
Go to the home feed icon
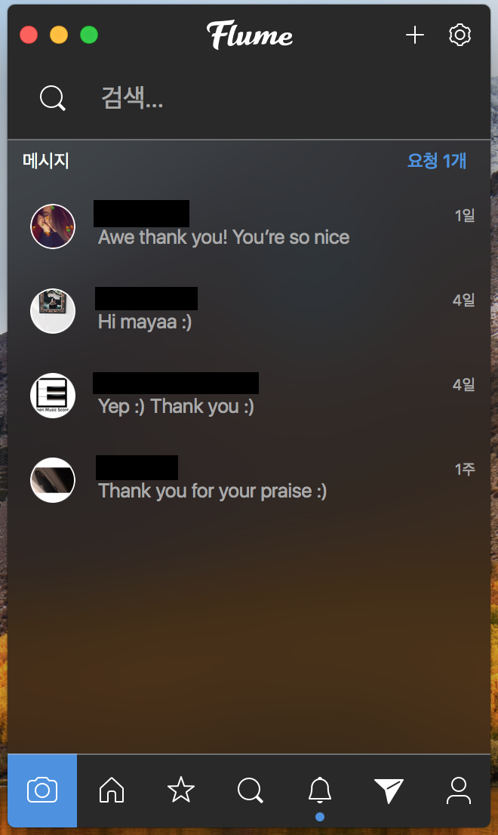click(x=111, y=790)
